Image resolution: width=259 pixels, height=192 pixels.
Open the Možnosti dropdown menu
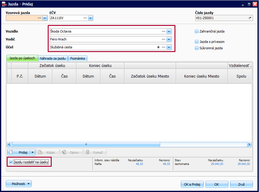pyautogui.click(x=19, y=183)
